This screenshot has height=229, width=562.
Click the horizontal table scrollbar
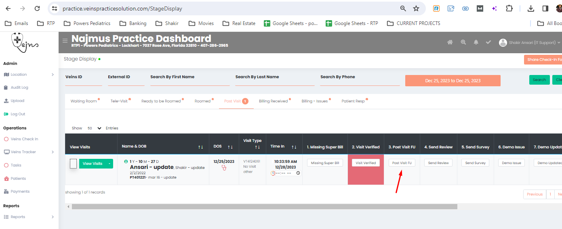click(x=264, y=206)
